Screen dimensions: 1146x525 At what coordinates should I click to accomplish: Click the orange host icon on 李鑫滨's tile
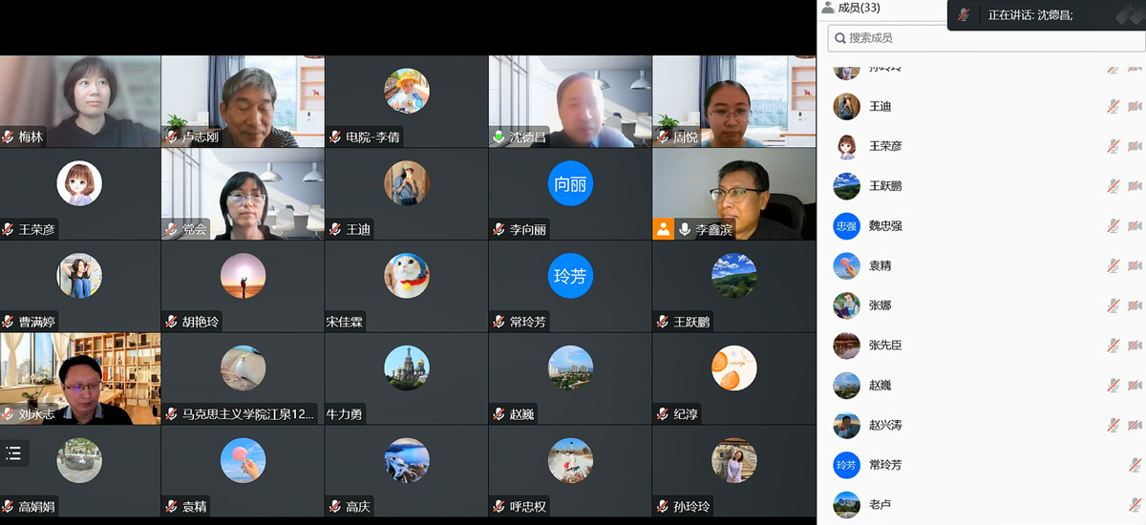click(663, 229)
